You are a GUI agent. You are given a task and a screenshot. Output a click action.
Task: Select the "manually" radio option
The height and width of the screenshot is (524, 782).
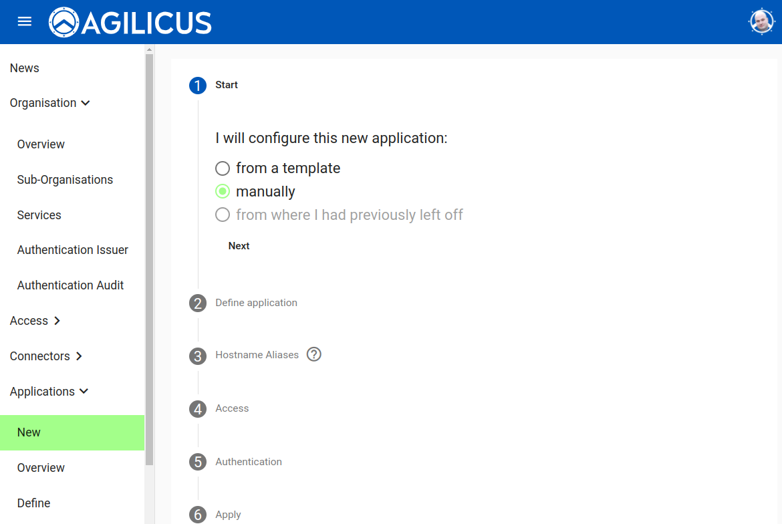point(223,192)
